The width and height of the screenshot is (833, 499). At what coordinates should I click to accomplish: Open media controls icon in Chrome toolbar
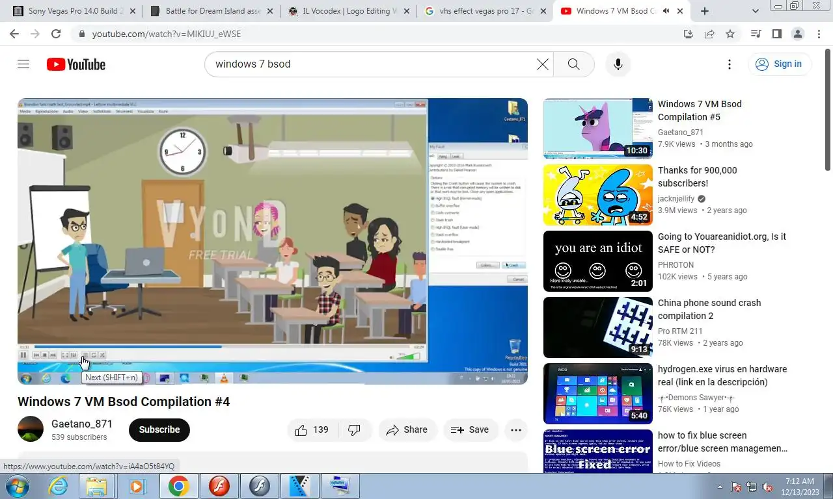tap(756, 34)
